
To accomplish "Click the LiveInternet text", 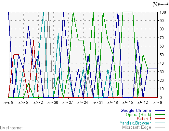I will click(11, 128).
